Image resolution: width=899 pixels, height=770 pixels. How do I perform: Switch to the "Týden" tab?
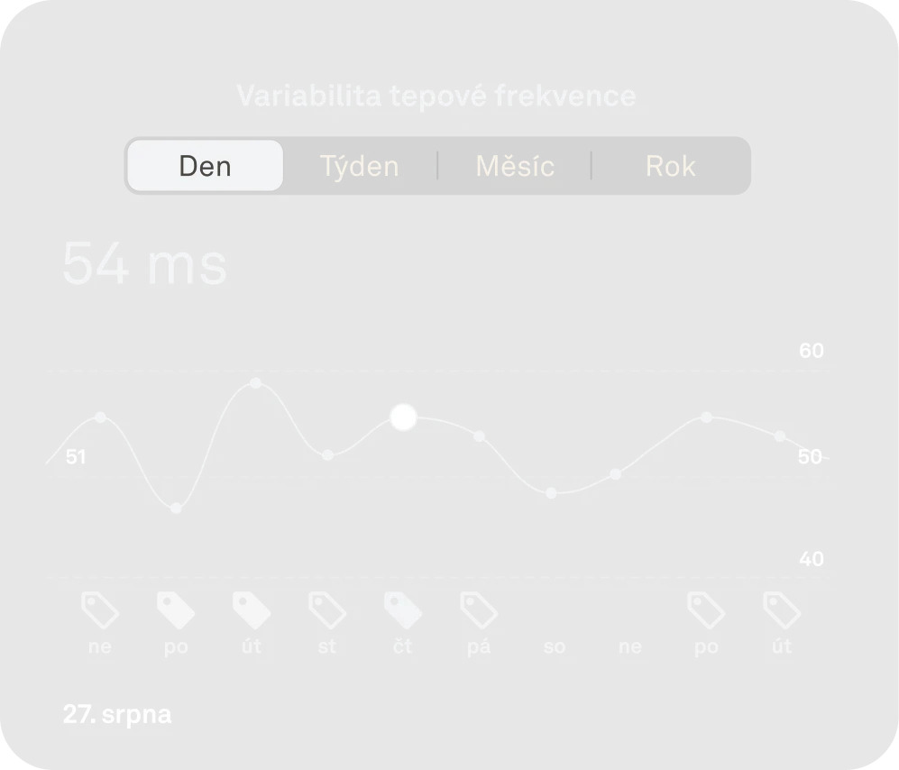coord(359,166)
